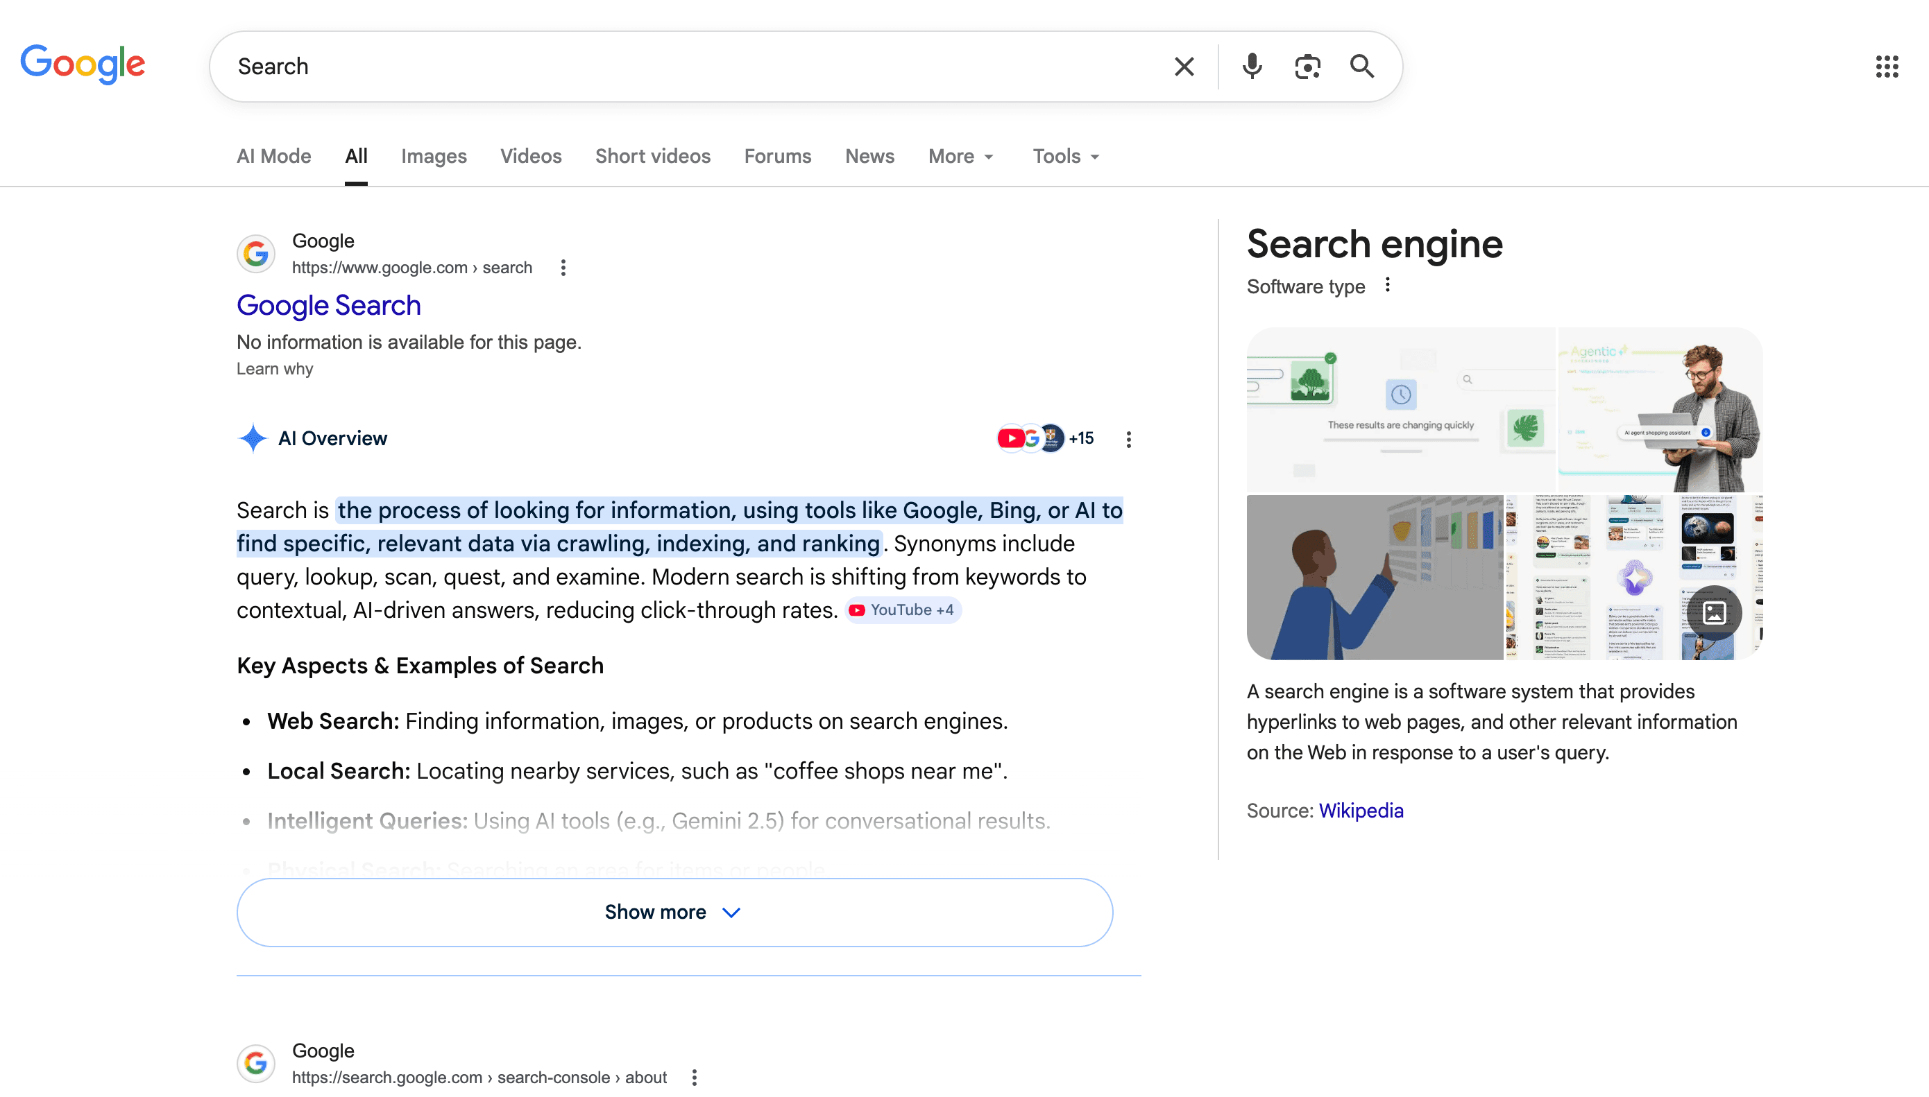Click the AI Overview sparkle icon

pyautogui.click(x=253, y=438)
